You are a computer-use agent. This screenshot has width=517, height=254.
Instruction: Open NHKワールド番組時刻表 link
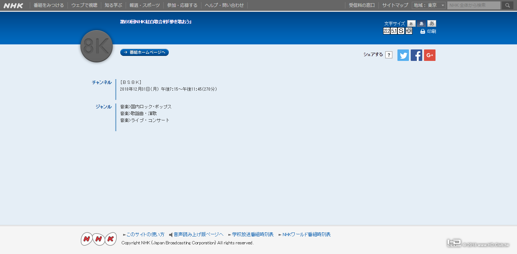(307, 234)
